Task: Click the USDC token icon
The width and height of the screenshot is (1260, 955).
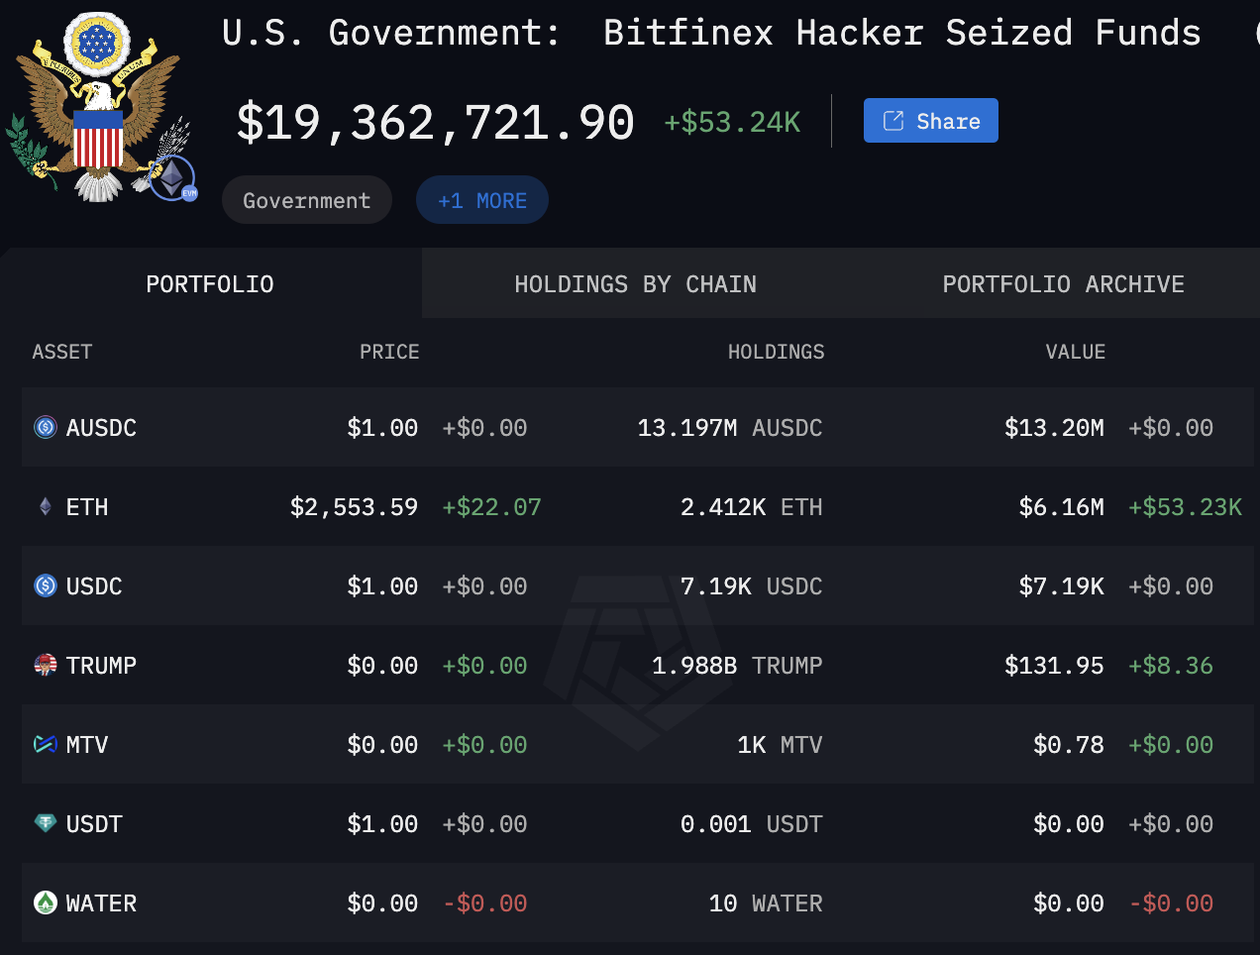Action: tap(46, 585)
